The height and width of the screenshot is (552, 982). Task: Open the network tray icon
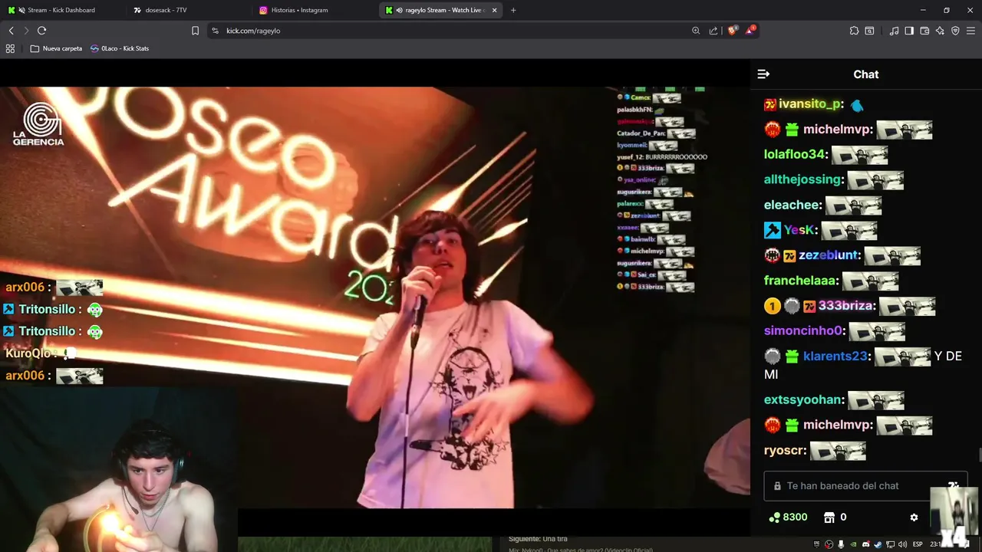pyautogui.click(x=890, y=544)
